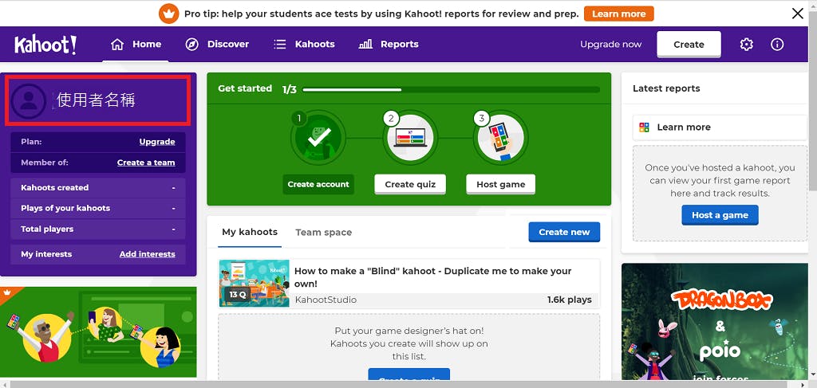Open the Blind kahoot thumbnail
Screen dimensions: 817x388
coord(254,284)
